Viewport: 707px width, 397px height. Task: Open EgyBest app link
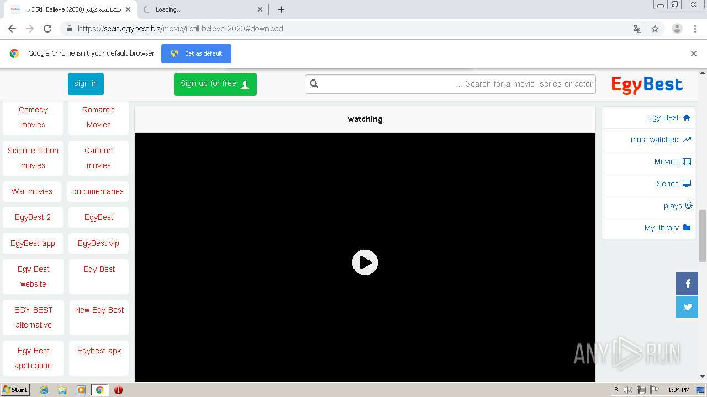pos(33,243)
